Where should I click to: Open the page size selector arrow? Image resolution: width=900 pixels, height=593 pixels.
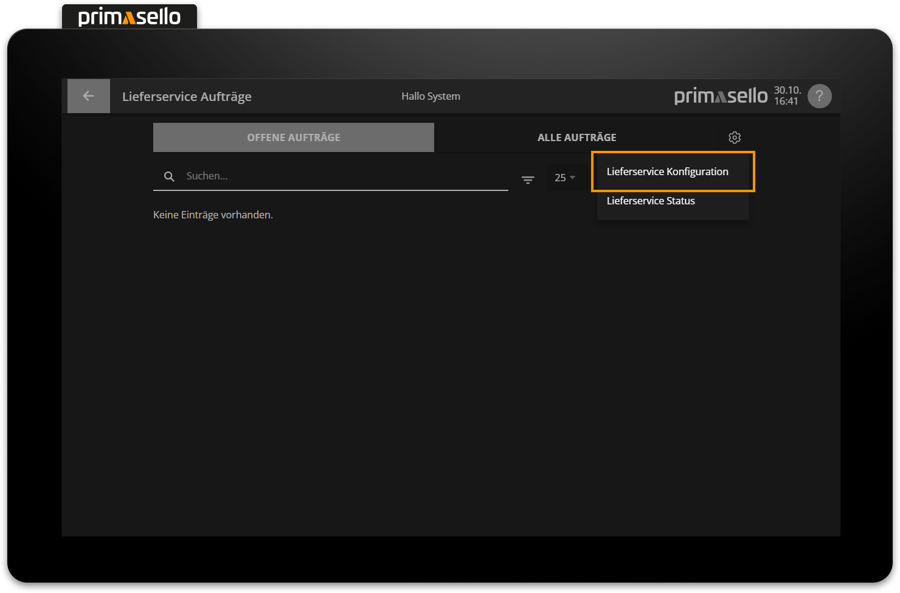[x=573, y=178]
